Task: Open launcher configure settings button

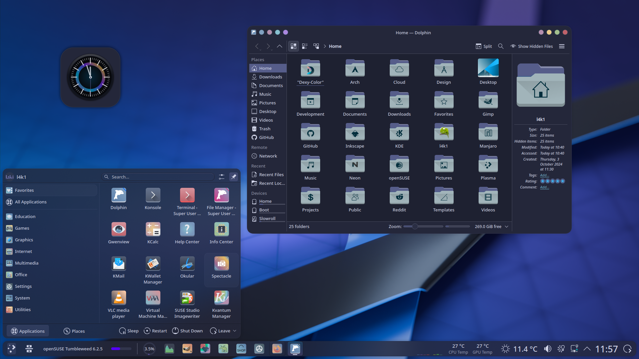Action: click(x=222, y=177)
